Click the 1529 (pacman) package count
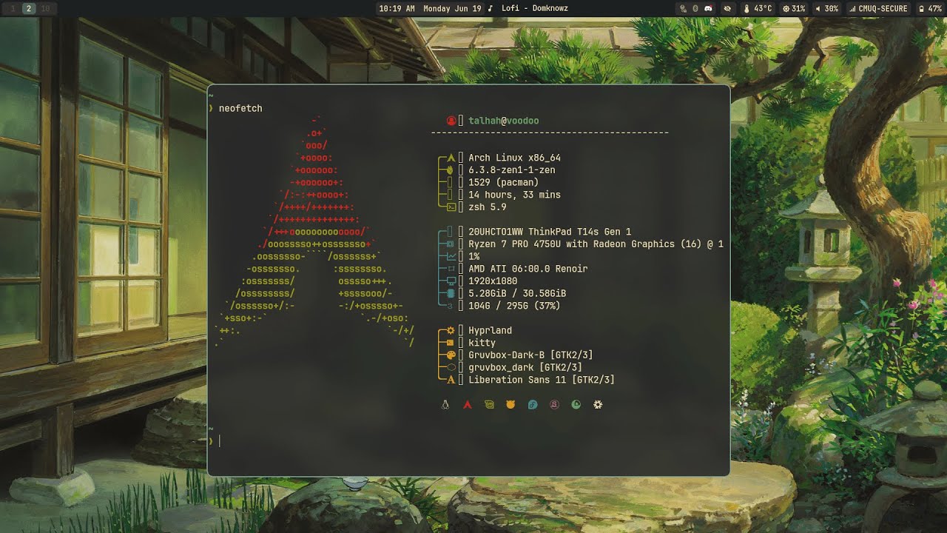This screenshot has height=533, width=947. coord(503,182)
